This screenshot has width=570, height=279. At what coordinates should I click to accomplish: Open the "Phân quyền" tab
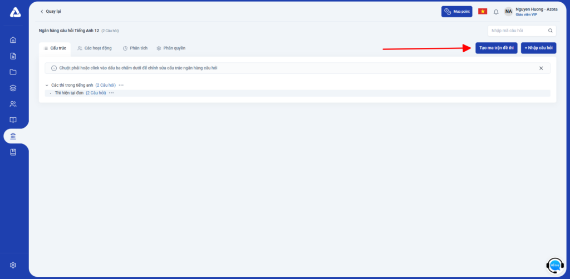171,48
